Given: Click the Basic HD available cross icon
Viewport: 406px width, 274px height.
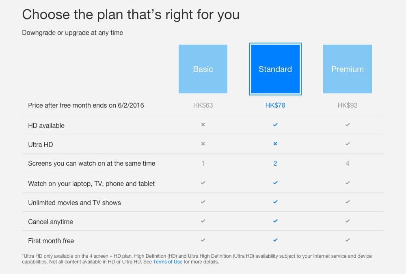Looking at the screenshot, I should pyautogui.click(x=203, y=125).
